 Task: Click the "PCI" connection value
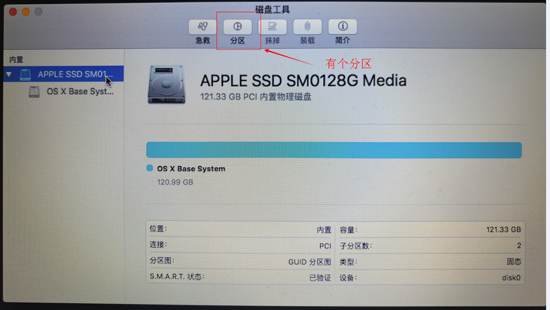coord(325,246)
